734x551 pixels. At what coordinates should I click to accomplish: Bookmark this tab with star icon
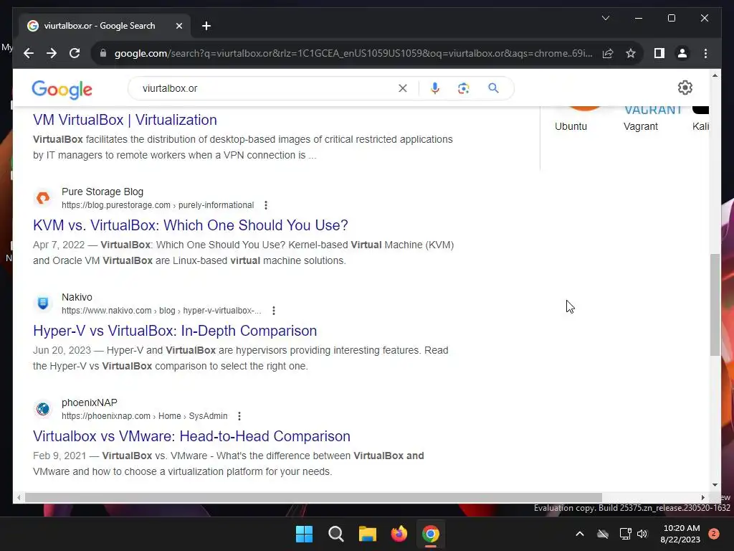pos(631,53)
